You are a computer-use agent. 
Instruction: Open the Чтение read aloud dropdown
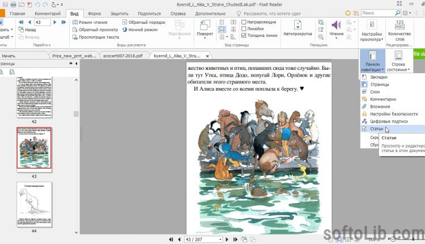click(337, 30)
